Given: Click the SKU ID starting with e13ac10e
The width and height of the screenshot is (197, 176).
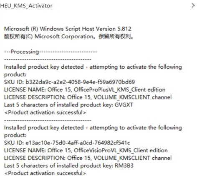Looking at the screenshot, I should tap(67, 143).
